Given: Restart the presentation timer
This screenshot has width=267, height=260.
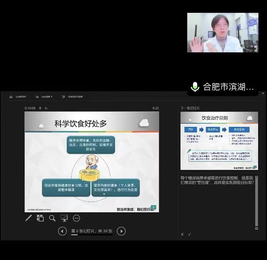Looking at the screenshot, I should [x=46, y=108].
